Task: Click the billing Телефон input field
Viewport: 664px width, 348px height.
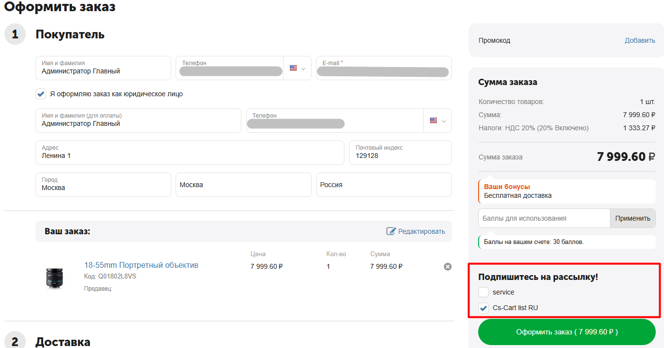Action: click(x=335, y=121)
